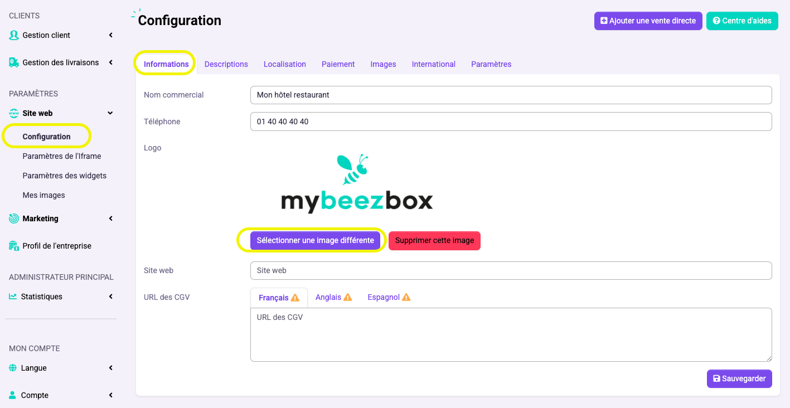The height and width of the screenshot is (408, 790).
Task: Click the Marketing target icon
Action: pos(14,218)
